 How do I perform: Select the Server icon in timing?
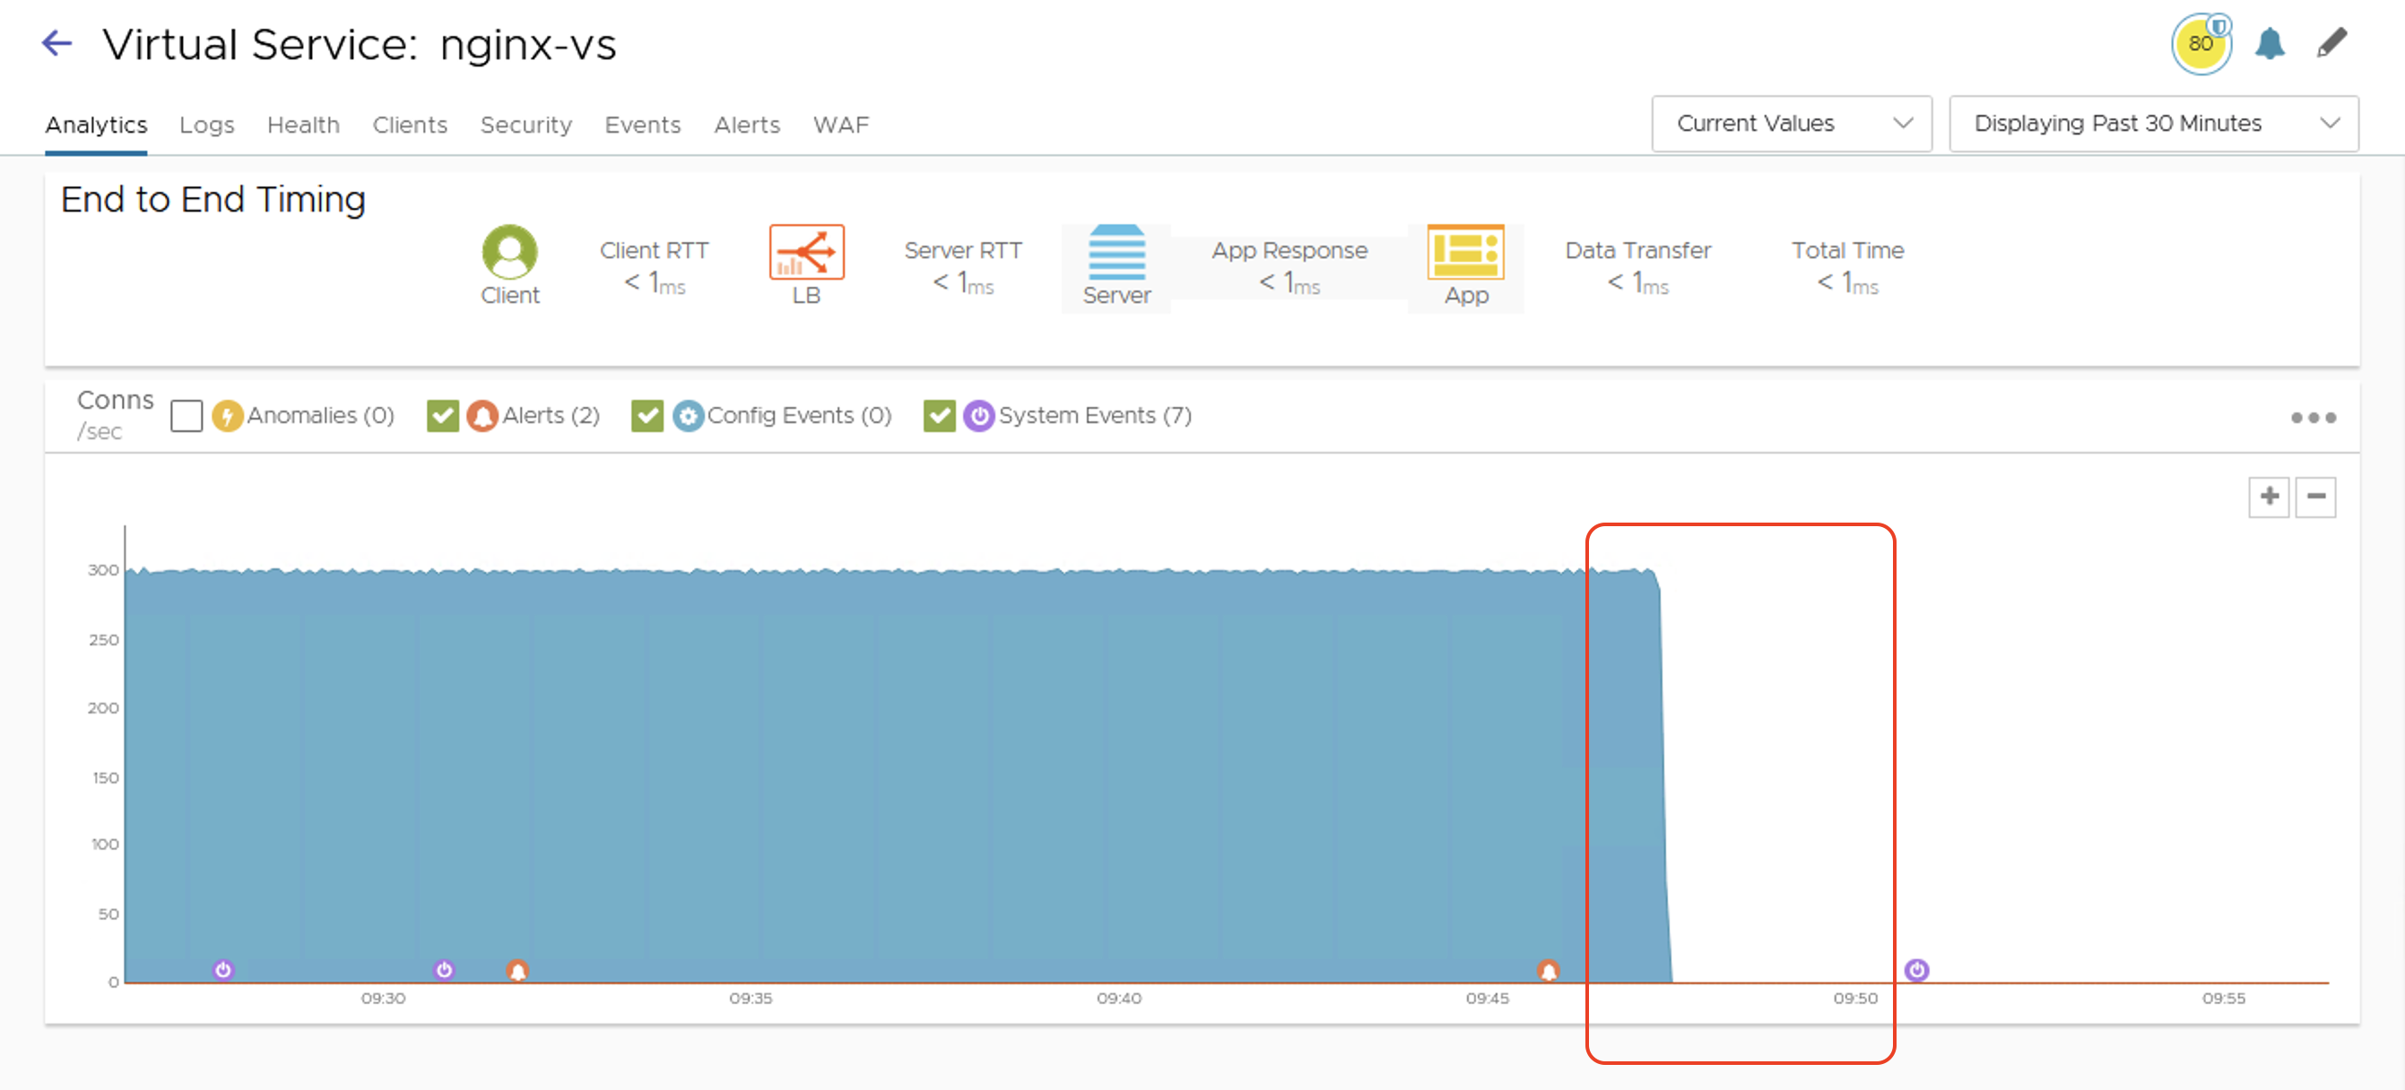(x=1116, y=251)
